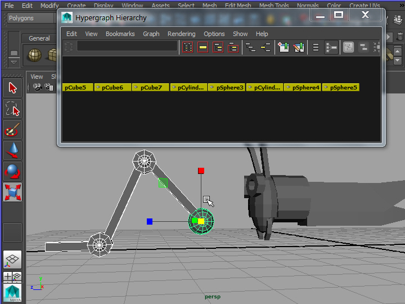The width and height of the screenshot is (405, 304).
Task: Click Input and Output Connections icon
Action: point(265,47)
